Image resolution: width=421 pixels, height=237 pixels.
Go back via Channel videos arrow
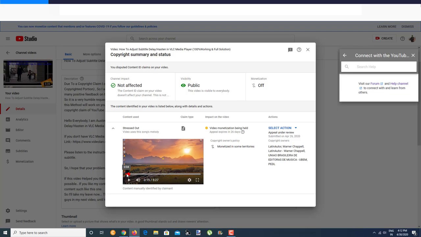(8, 53)
